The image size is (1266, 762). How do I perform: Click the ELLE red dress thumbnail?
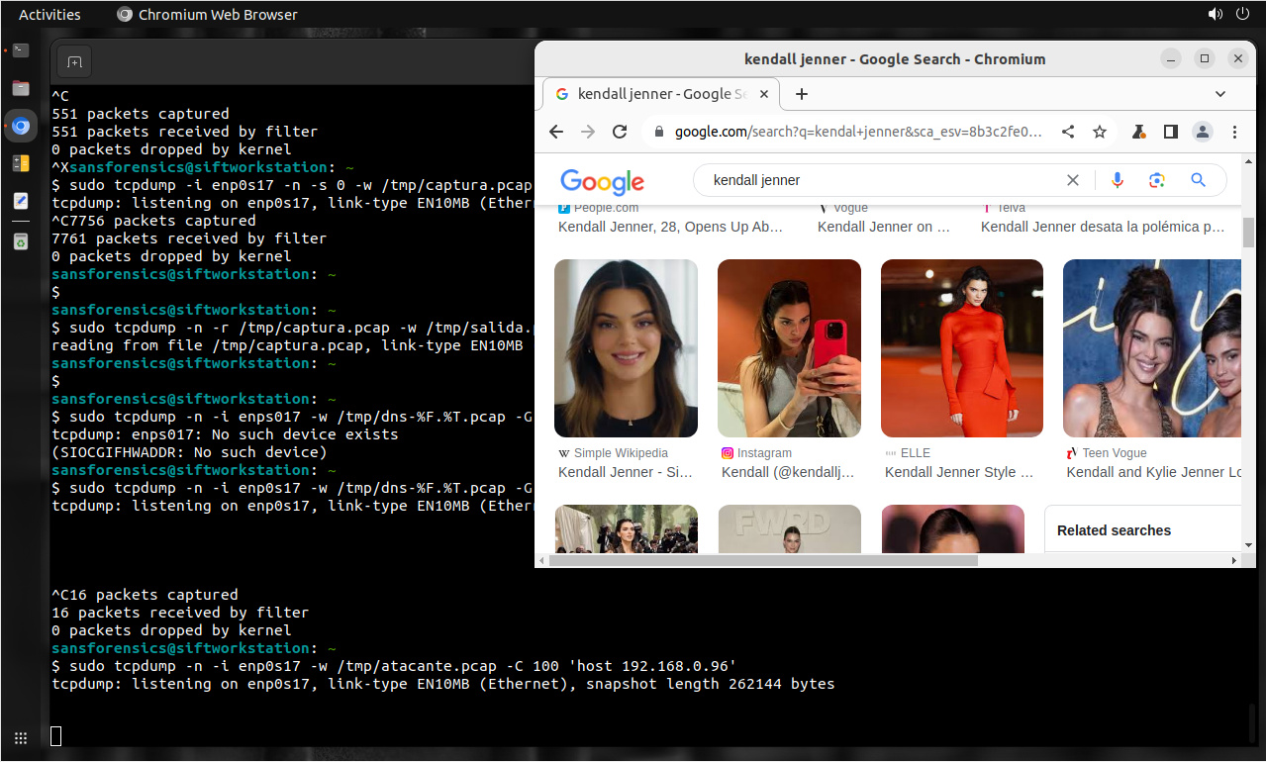coord(961,348)
